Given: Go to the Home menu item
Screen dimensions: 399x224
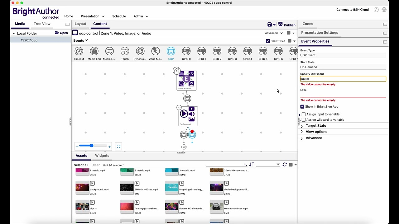Looking at the screenshot, I should point(69,16).
